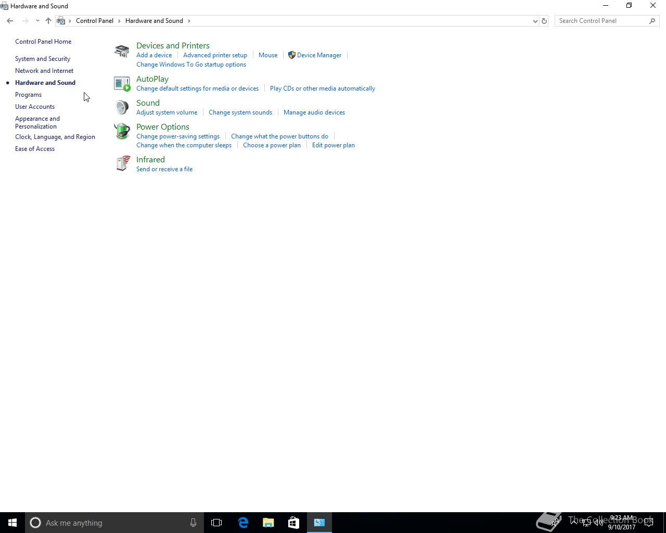
Task: Click the Sound speaker icon
Action: click(122, 107)
